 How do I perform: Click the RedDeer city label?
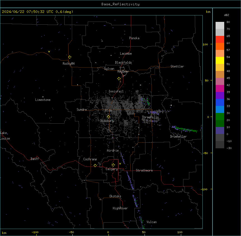[x=123, y=71]
